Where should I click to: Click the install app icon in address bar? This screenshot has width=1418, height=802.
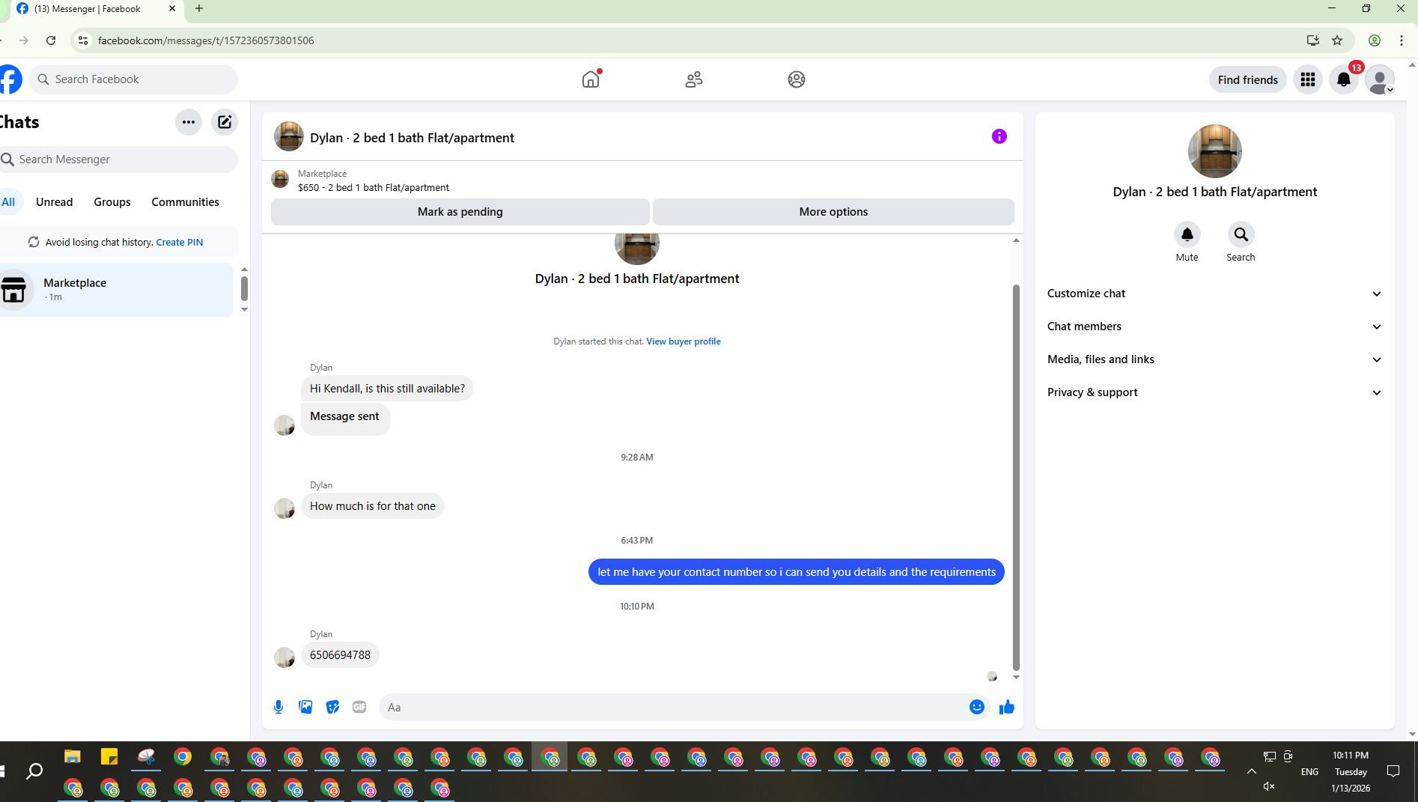coord(1313,40)
